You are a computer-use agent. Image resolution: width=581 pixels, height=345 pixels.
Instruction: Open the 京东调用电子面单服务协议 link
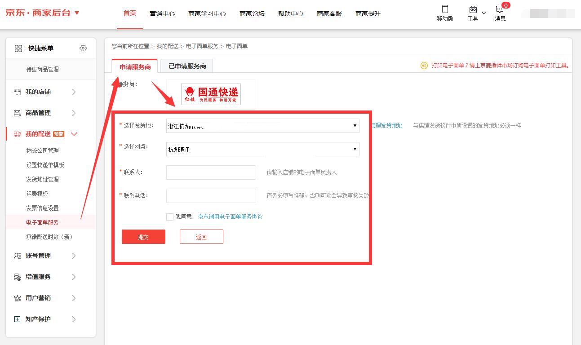pos(230,217)
